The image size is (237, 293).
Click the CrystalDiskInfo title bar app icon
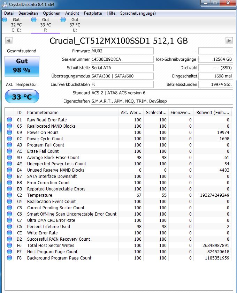pyautogui.click(x=5, y=4)
